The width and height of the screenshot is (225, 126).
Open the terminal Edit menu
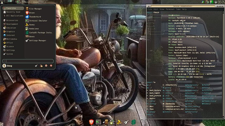point(156,9)
